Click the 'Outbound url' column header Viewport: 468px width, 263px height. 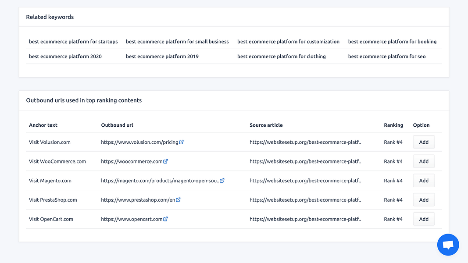pyautogui.click(x=117, y=125)
